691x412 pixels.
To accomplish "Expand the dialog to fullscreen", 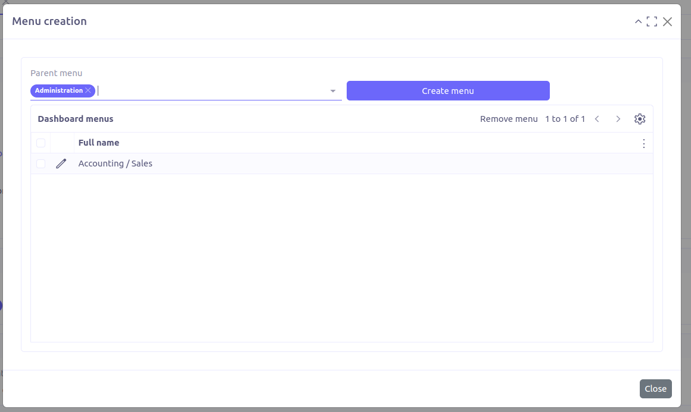I will (652, 21).
